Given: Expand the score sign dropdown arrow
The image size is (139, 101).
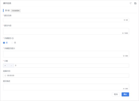Looking at the screenshot, I should (11, 66).
